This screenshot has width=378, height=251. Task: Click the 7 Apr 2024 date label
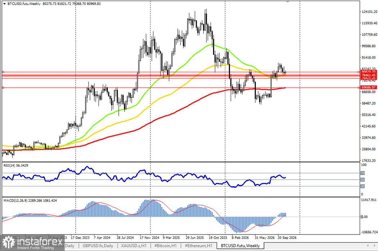click(x=102, y=237)
